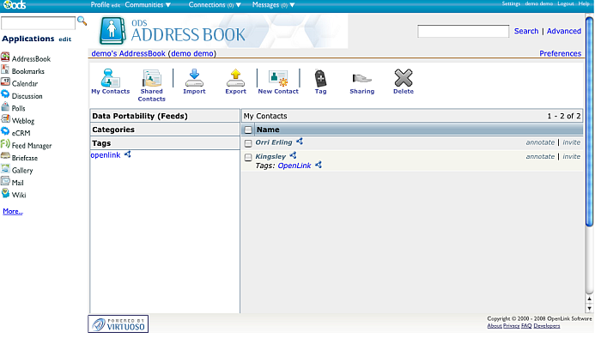Open the Communities dropdown menu
Screen dimensions: 601x344
(x=148, y=4)
